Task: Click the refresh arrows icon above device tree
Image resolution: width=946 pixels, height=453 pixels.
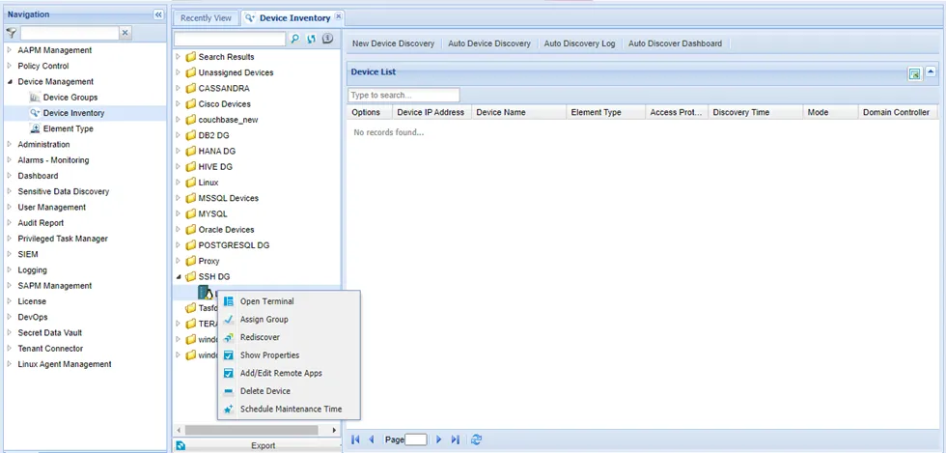Action: [x=311, y=39]
